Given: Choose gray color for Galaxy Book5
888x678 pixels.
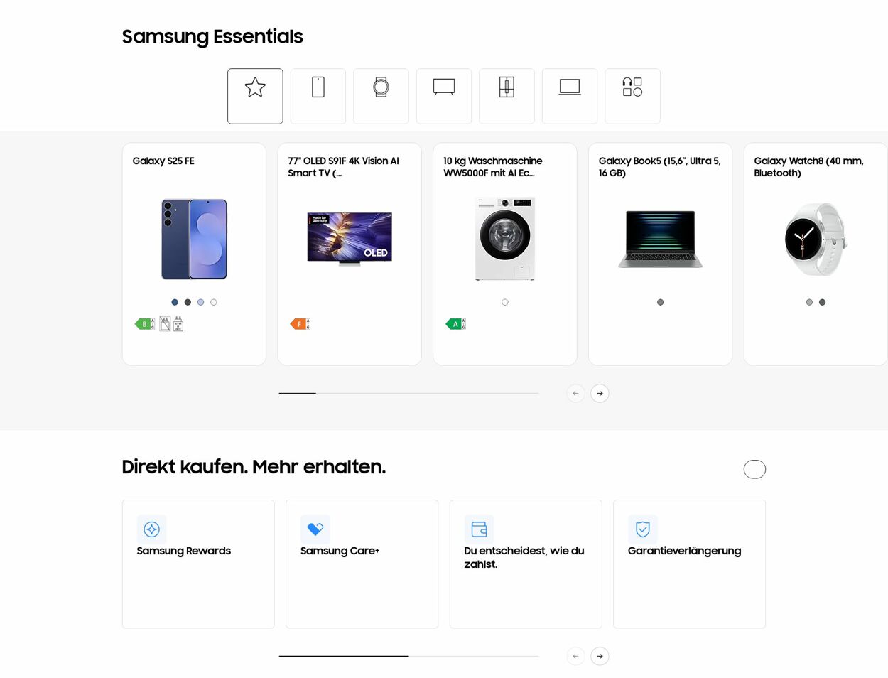Looking at the screenshot, I should pos(661,302).
